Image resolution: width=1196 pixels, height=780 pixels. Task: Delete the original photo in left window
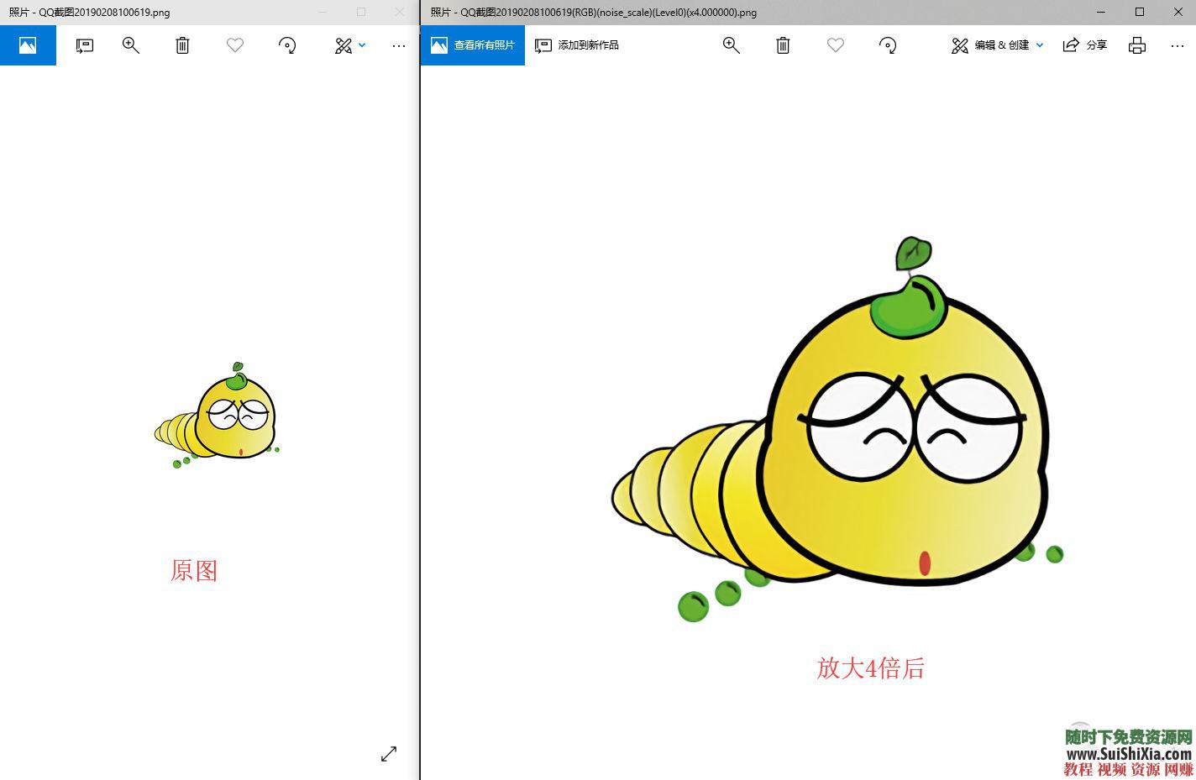point(182,45)
